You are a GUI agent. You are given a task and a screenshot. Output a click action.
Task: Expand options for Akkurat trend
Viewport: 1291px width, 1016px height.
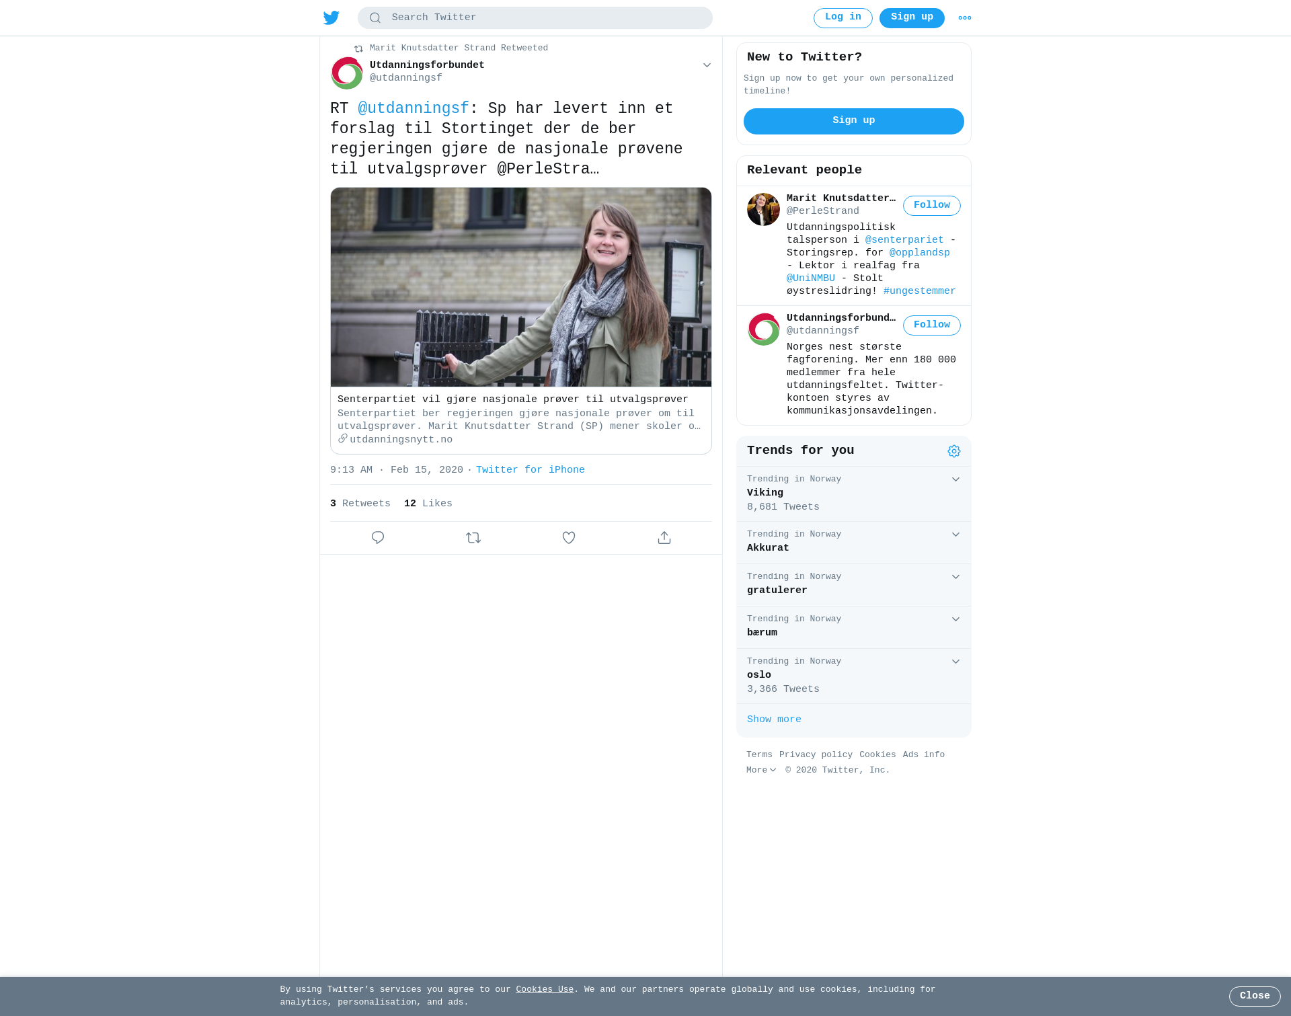click(955, 535)
